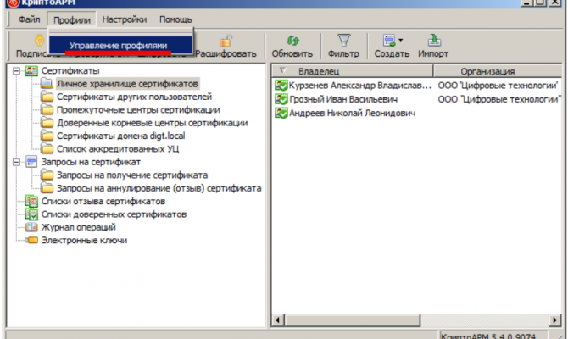Open Журнал операций label
The width and height of the screenshot is (568, 339).
[79, 227]
